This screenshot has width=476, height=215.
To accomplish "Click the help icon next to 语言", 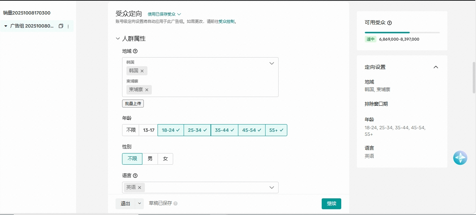I will [135, 176].
